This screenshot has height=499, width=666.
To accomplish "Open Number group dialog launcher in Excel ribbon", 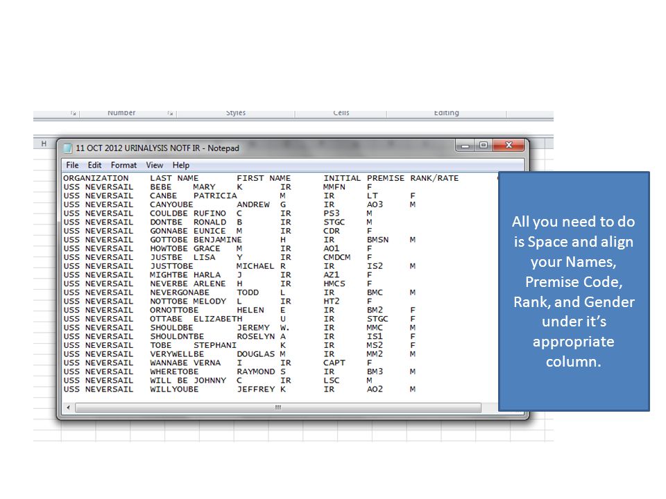I will (x=170, y=113).
